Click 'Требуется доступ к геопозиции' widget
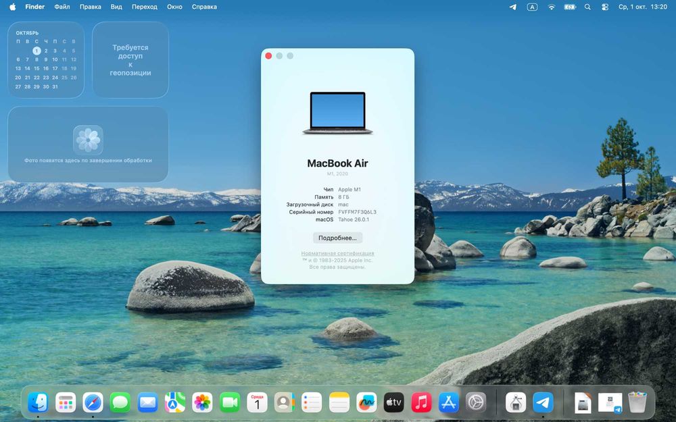Image resolution: width=676 pixels, height=422 pixels. click(x=130, y=60)
